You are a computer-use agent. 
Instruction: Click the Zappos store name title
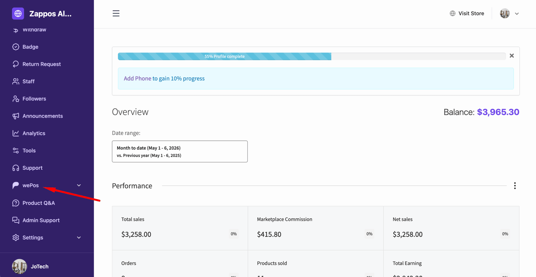[x=51, y=14]
